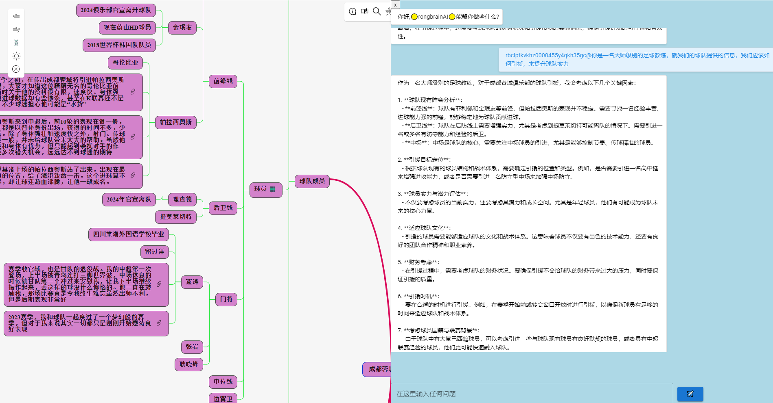Click the film icon in 球员 node
This screenshot has height=403, width=773.
coord(273,189)
